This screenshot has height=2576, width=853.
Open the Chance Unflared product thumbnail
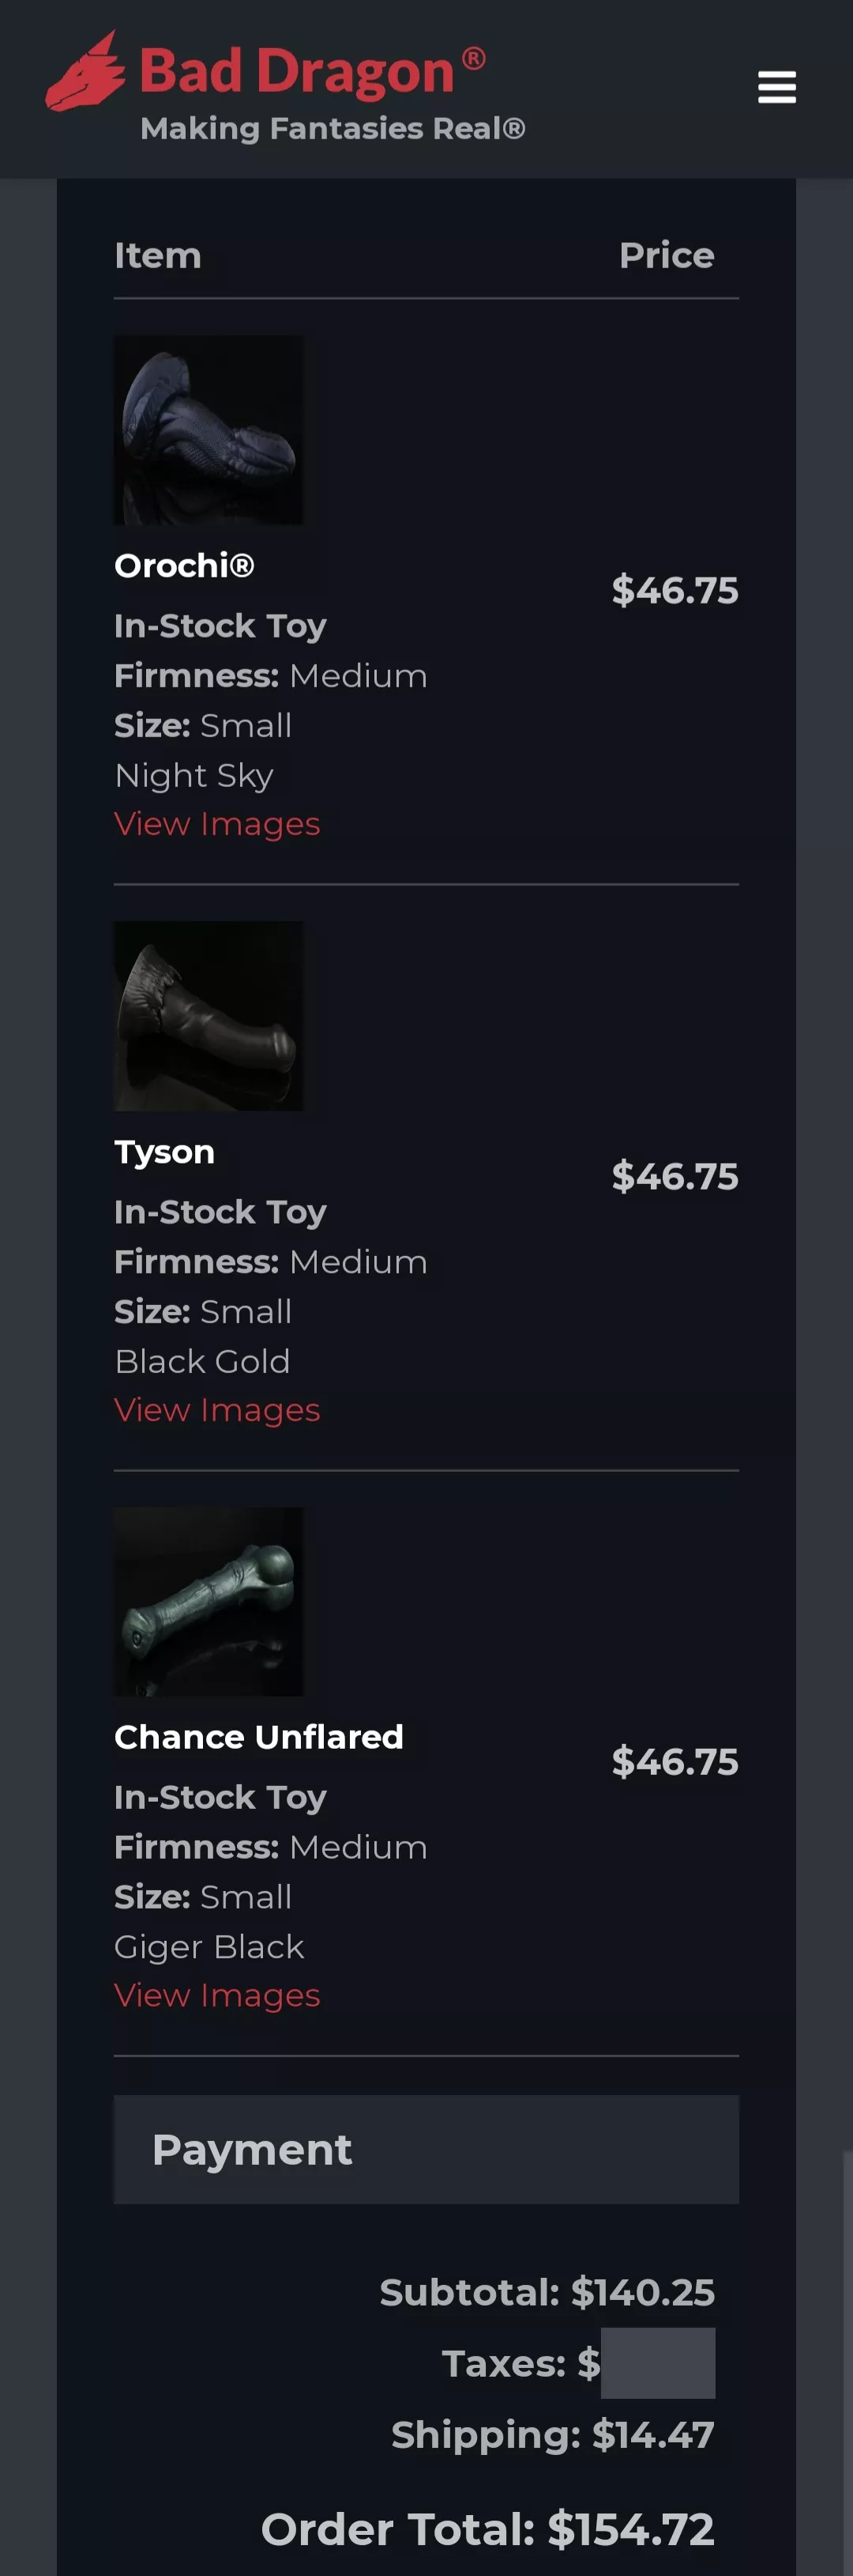point(209,1601)
